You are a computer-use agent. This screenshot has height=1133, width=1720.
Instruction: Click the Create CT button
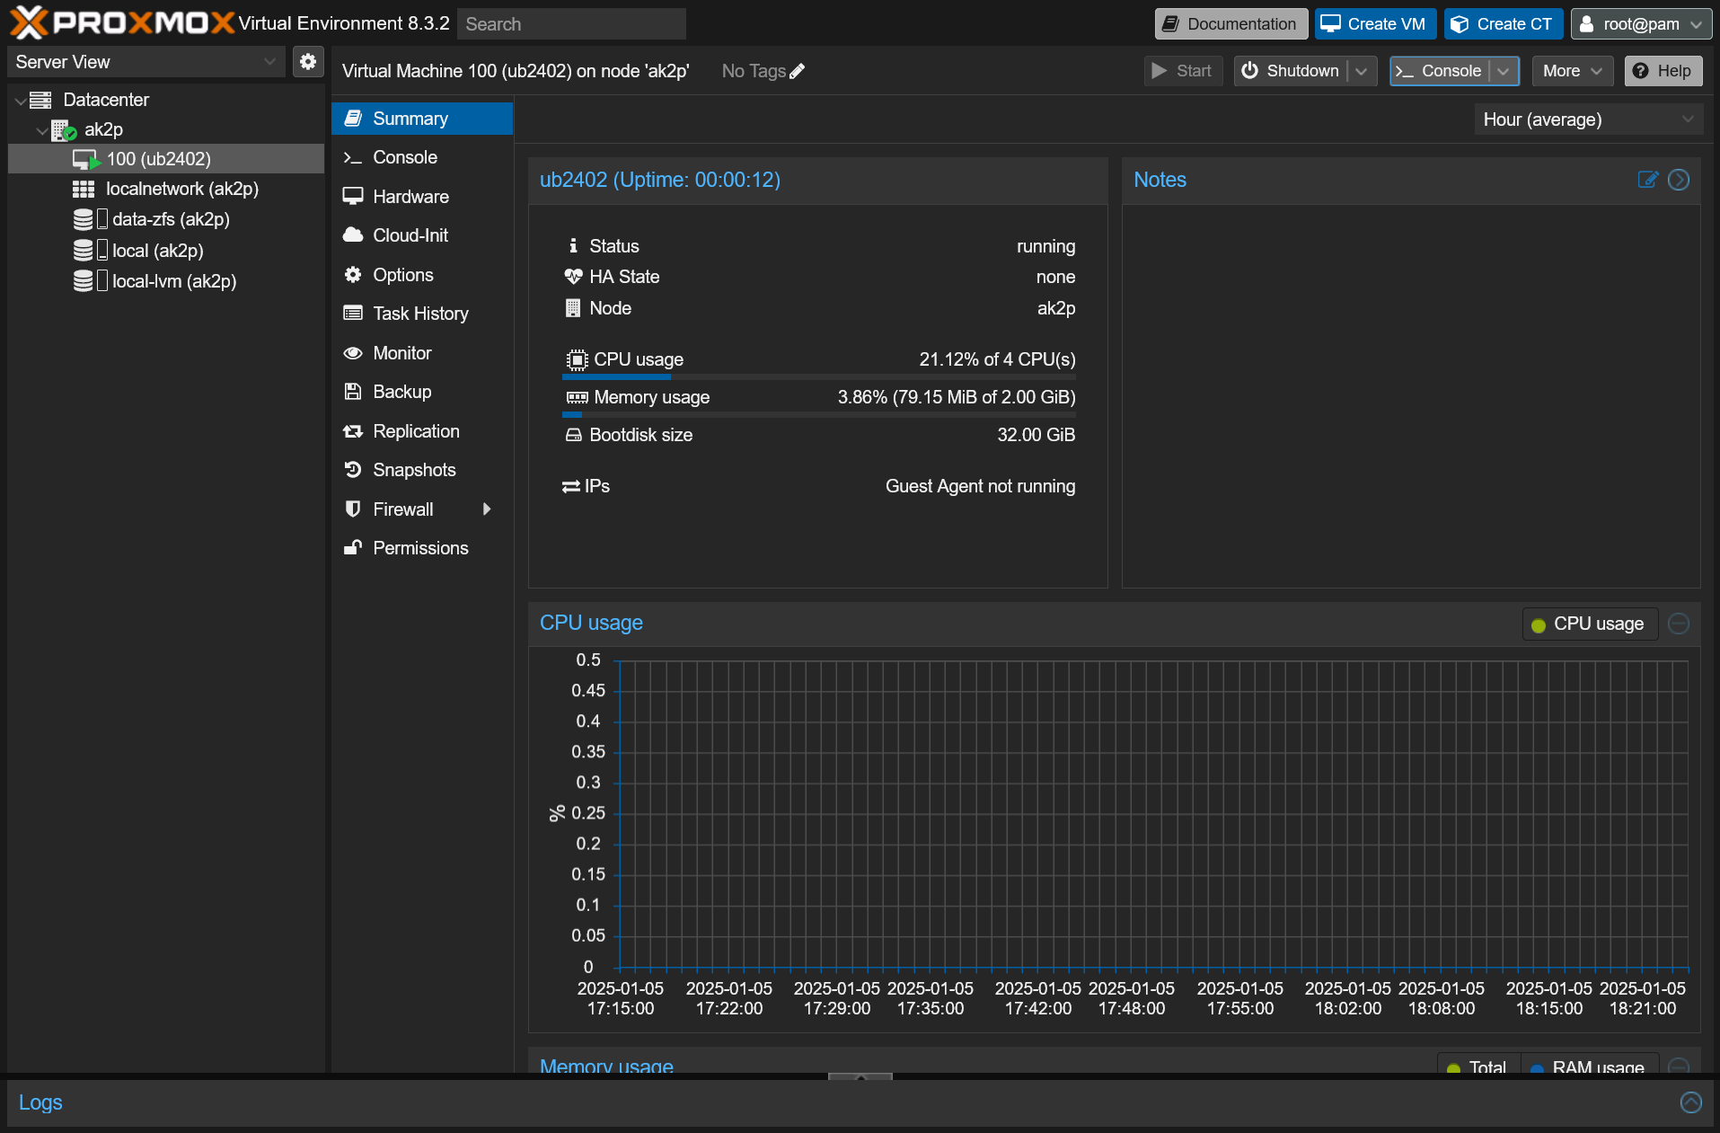pos(1504,24)
